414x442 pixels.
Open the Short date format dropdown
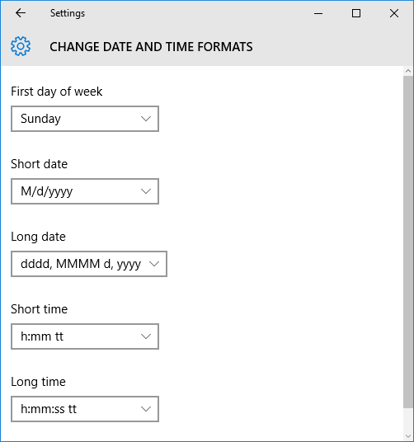[85, 191]
